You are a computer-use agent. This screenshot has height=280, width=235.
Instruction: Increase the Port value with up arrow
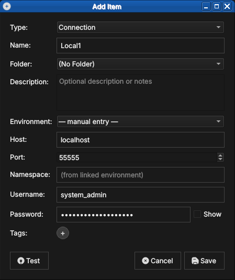(220, 155)
